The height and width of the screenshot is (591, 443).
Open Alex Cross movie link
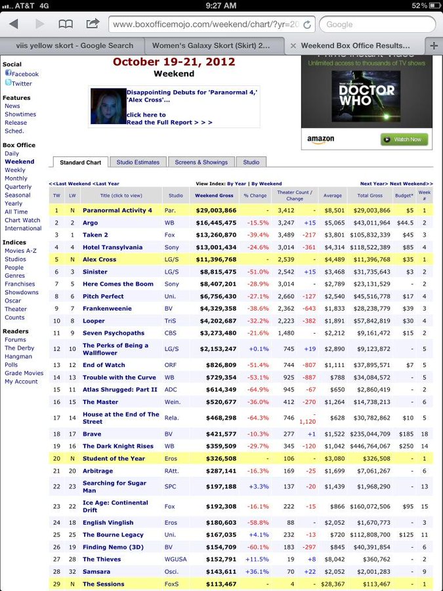[x=100, y=259]
